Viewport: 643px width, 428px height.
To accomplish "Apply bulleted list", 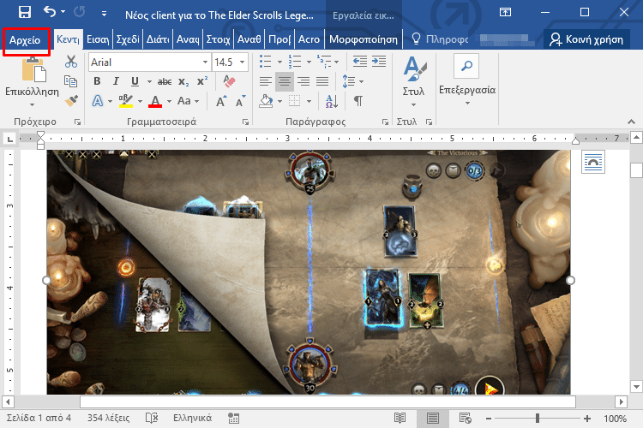I will [x=266, y=62].
